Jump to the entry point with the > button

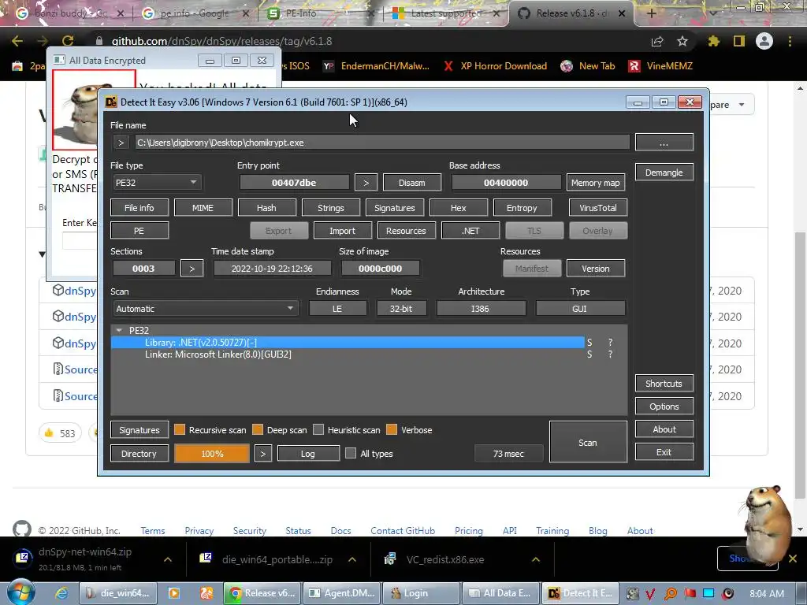366,183
